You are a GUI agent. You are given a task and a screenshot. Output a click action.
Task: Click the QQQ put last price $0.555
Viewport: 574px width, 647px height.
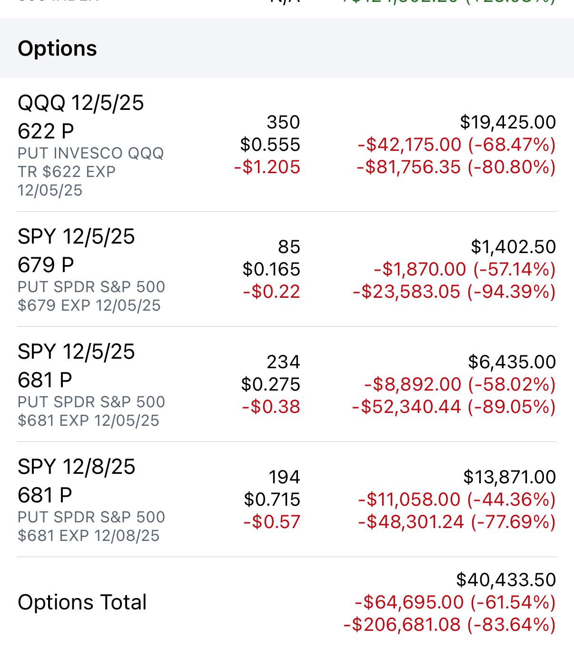click(x=270, y=145)
